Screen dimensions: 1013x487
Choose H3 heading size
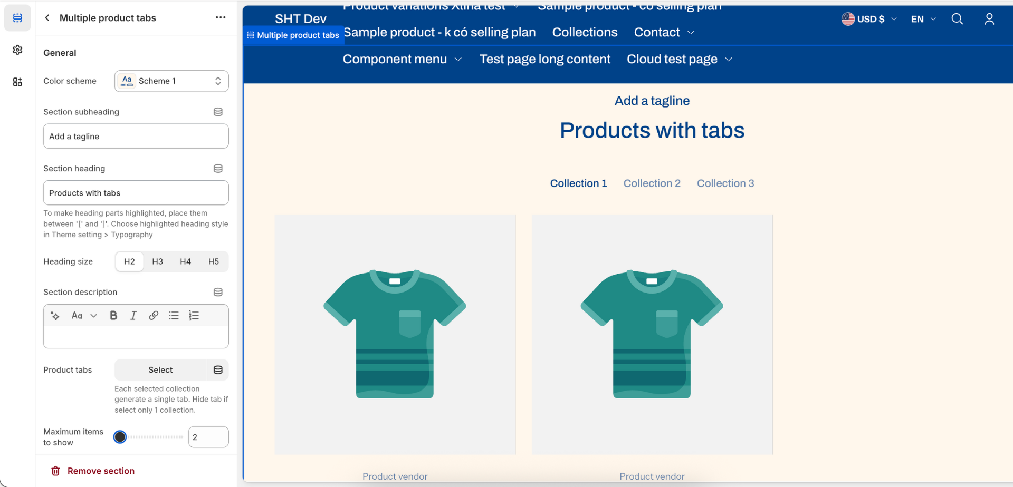(157, 261)
